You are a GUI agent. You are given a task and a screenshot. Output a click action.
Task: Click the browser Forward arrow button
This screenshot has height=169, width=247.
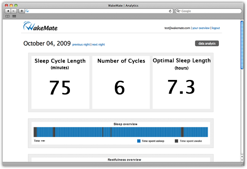tap(14, 11)
